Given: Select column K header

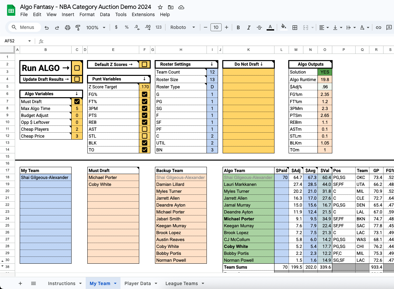Looking at the screenshot, I should [x=249, y=50].
